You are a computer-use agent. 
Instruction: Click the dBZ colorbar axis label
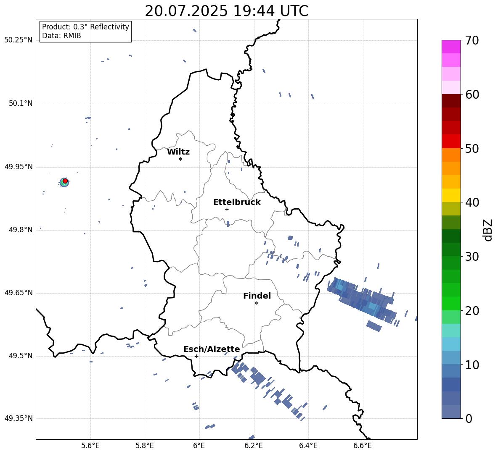[x=487, y=230]
